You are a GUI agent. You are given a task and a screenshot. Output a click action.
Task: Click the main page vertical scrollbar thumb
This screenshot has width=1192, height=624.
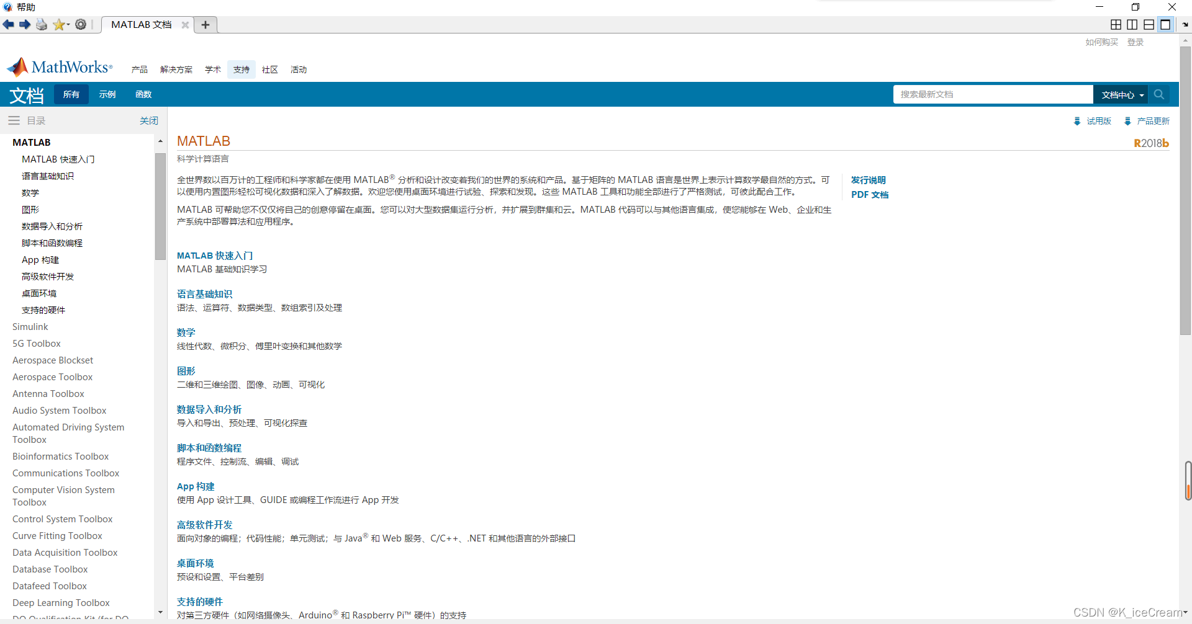1185,190
